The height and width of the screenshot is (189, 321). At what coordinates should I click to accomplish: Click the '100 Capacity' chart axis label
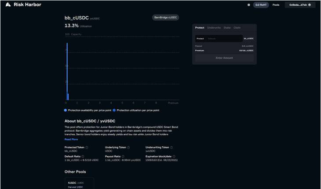(x=73, y=34)
